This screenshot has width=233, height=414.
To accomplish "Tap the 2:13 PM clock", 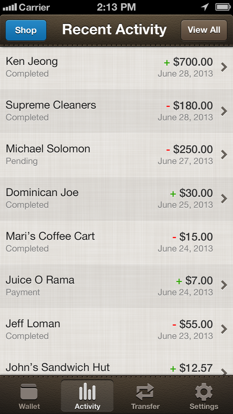I will tap(117, 7).
